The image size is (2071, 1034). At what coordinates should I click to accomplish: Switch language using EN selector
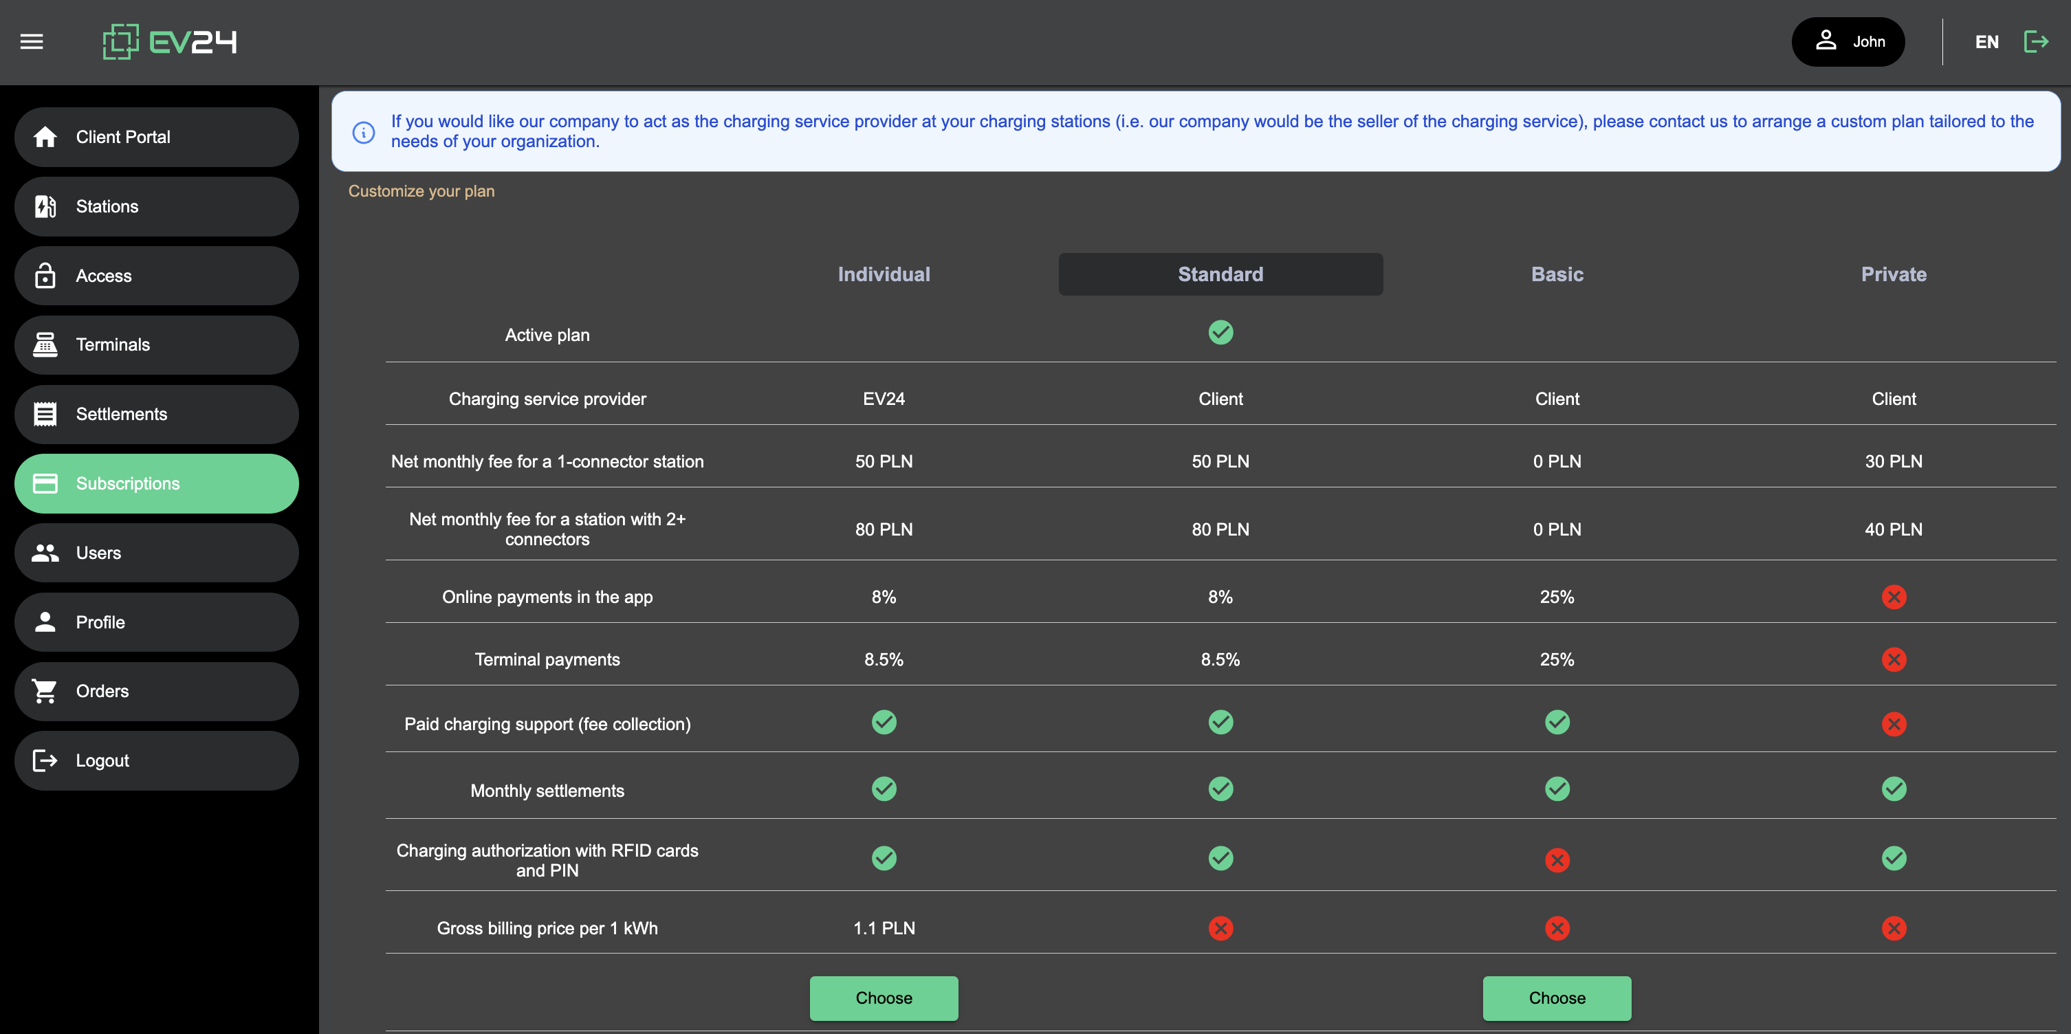click(1986, 42)
